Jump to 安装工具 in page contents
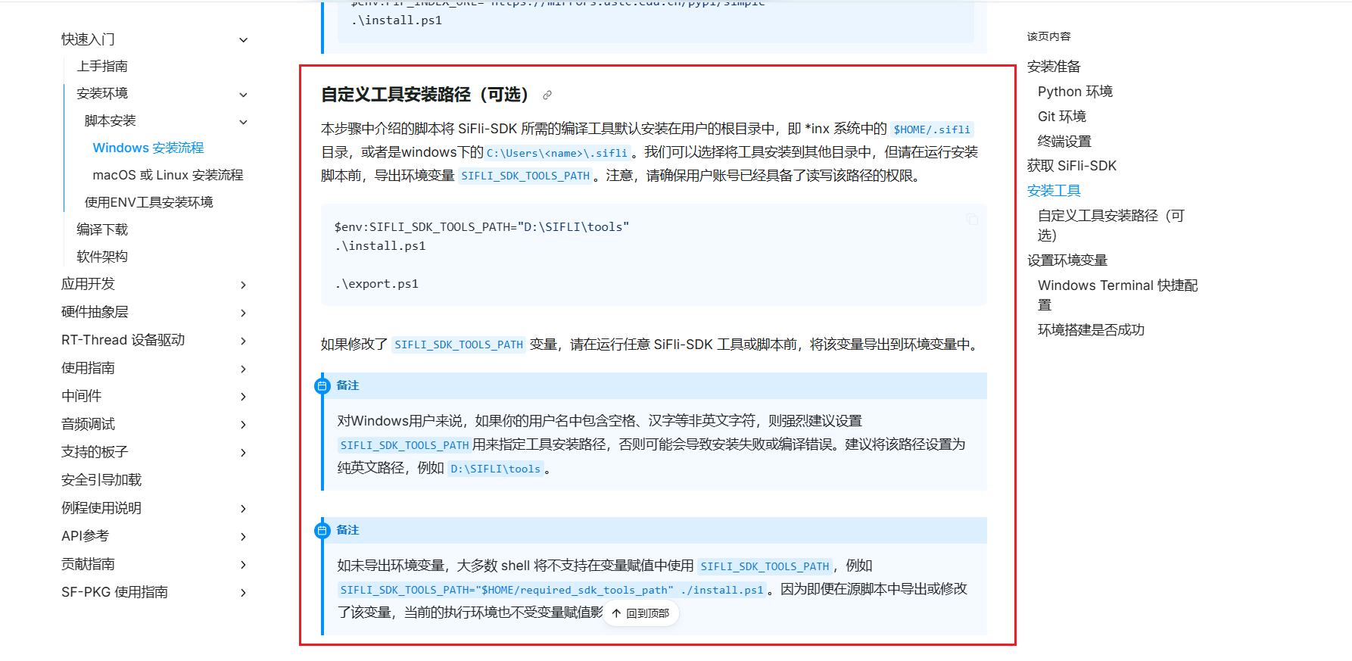 point(1054,191)
